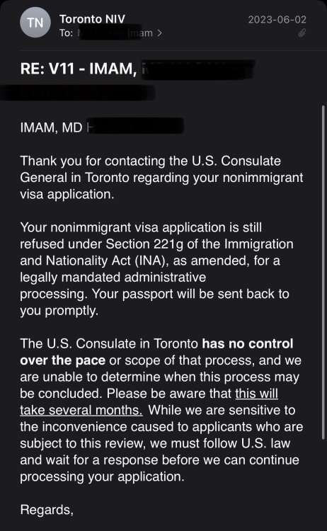Tap 'legally mandated administrative' phrase

tap(113, 278)
